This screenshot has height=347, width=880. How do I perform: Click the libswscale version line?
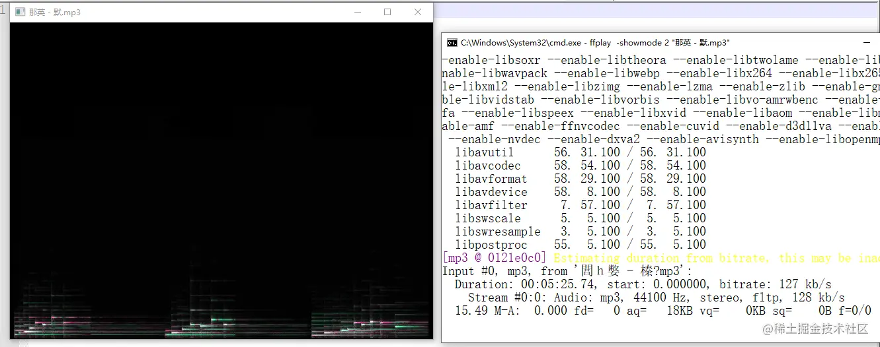coord(580,218)
